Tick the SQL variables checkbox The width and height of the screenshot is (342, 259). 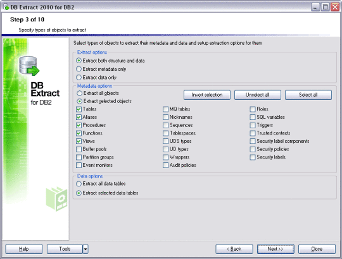click(253, 117)
